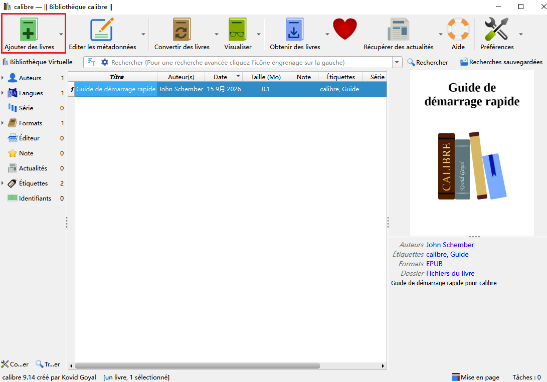The height and width of the screenshot is (382, 547).
Task: Open the Obtenir des livres dropdown arrow
Action: coord(327,34)
